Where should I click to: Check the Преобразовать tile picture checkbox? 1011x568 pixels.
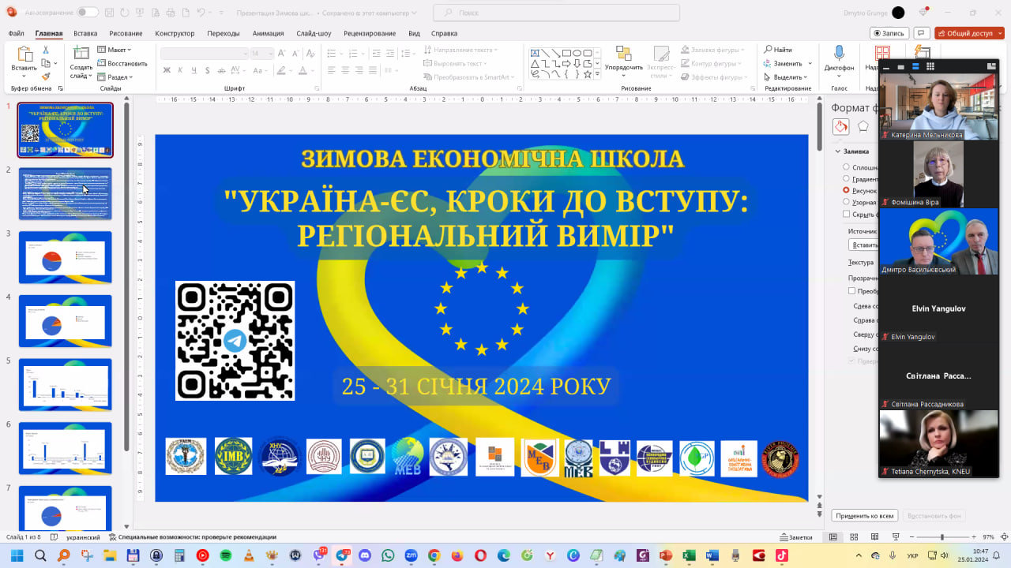coord(851,290)
